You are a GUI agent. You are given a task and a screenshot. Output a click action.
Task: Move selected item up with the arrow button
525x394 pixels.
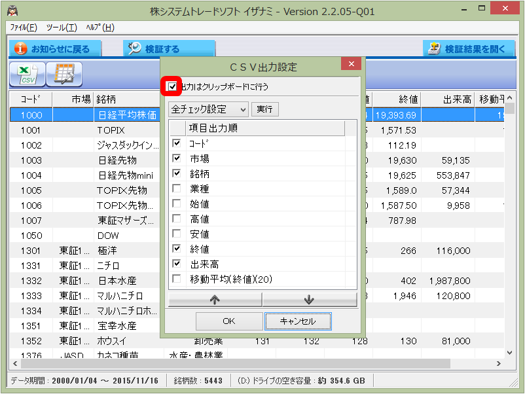tap(215, 300)
